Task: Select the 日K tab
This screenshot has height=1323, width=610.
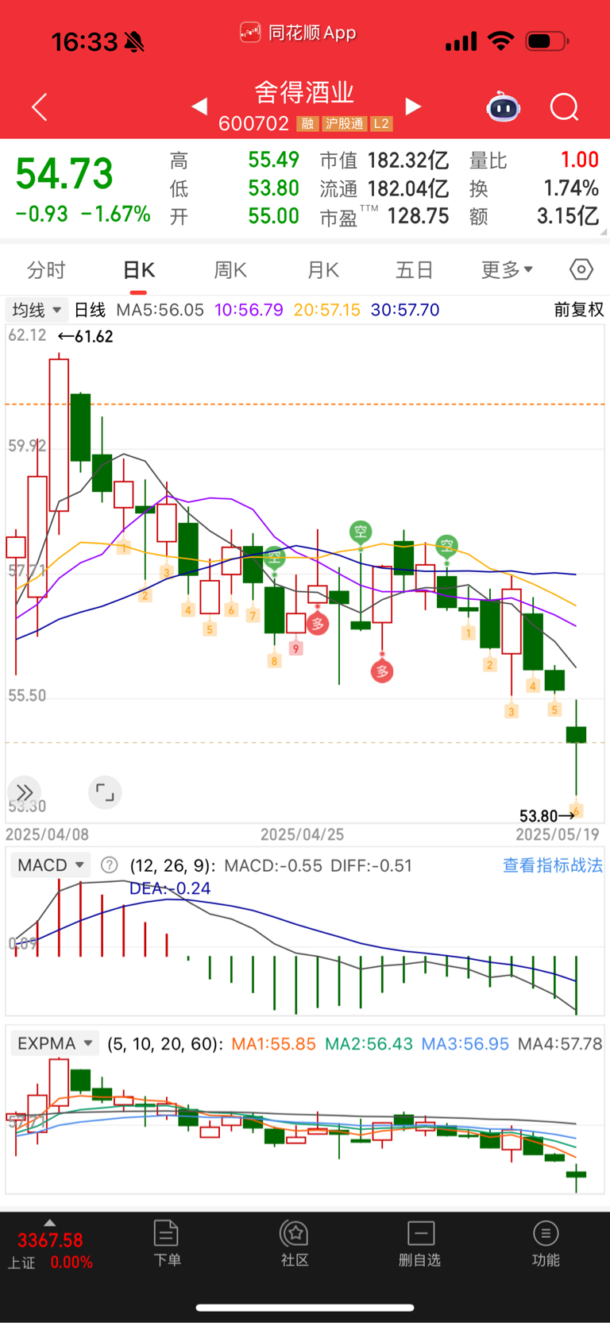Action: click(139, 270)
